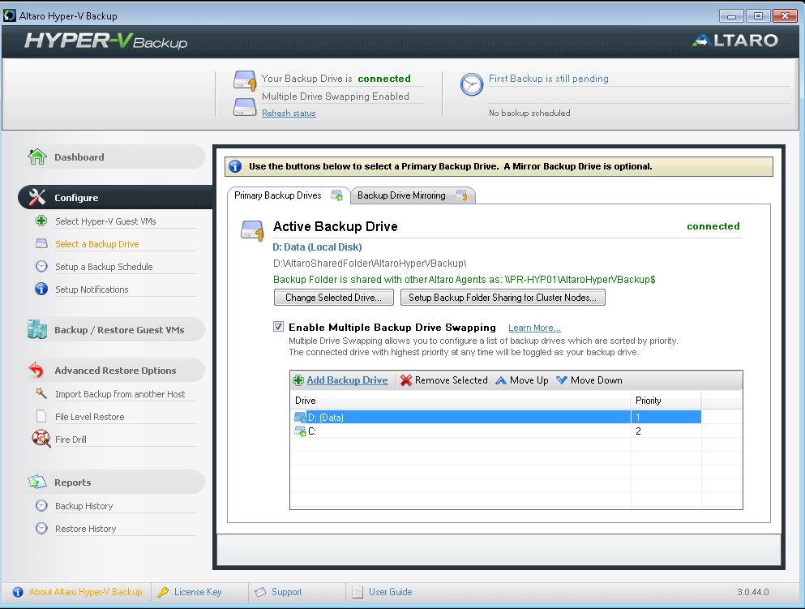Click the Refresh status link
Viewport: 805px width, 609px height.
tap(289, 113)
